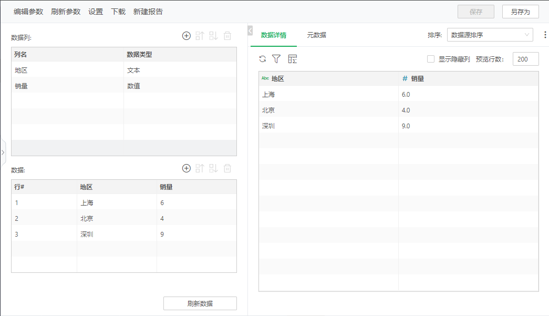Viewport: 549px width, 316px height.
Task: Click the trash icon in 数据 toolbar
Action: click(x=227, y=168)
